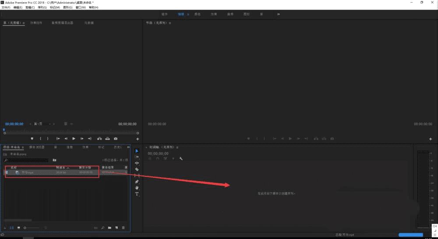
Task: Switch to 媒体浏览器 tab
Action: 37,147
